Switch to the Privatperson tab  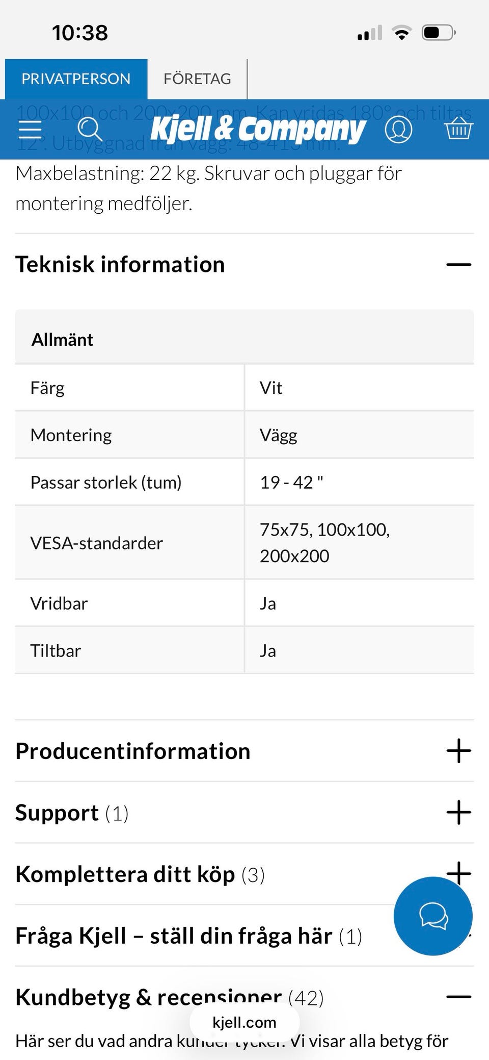coord(76,79)
